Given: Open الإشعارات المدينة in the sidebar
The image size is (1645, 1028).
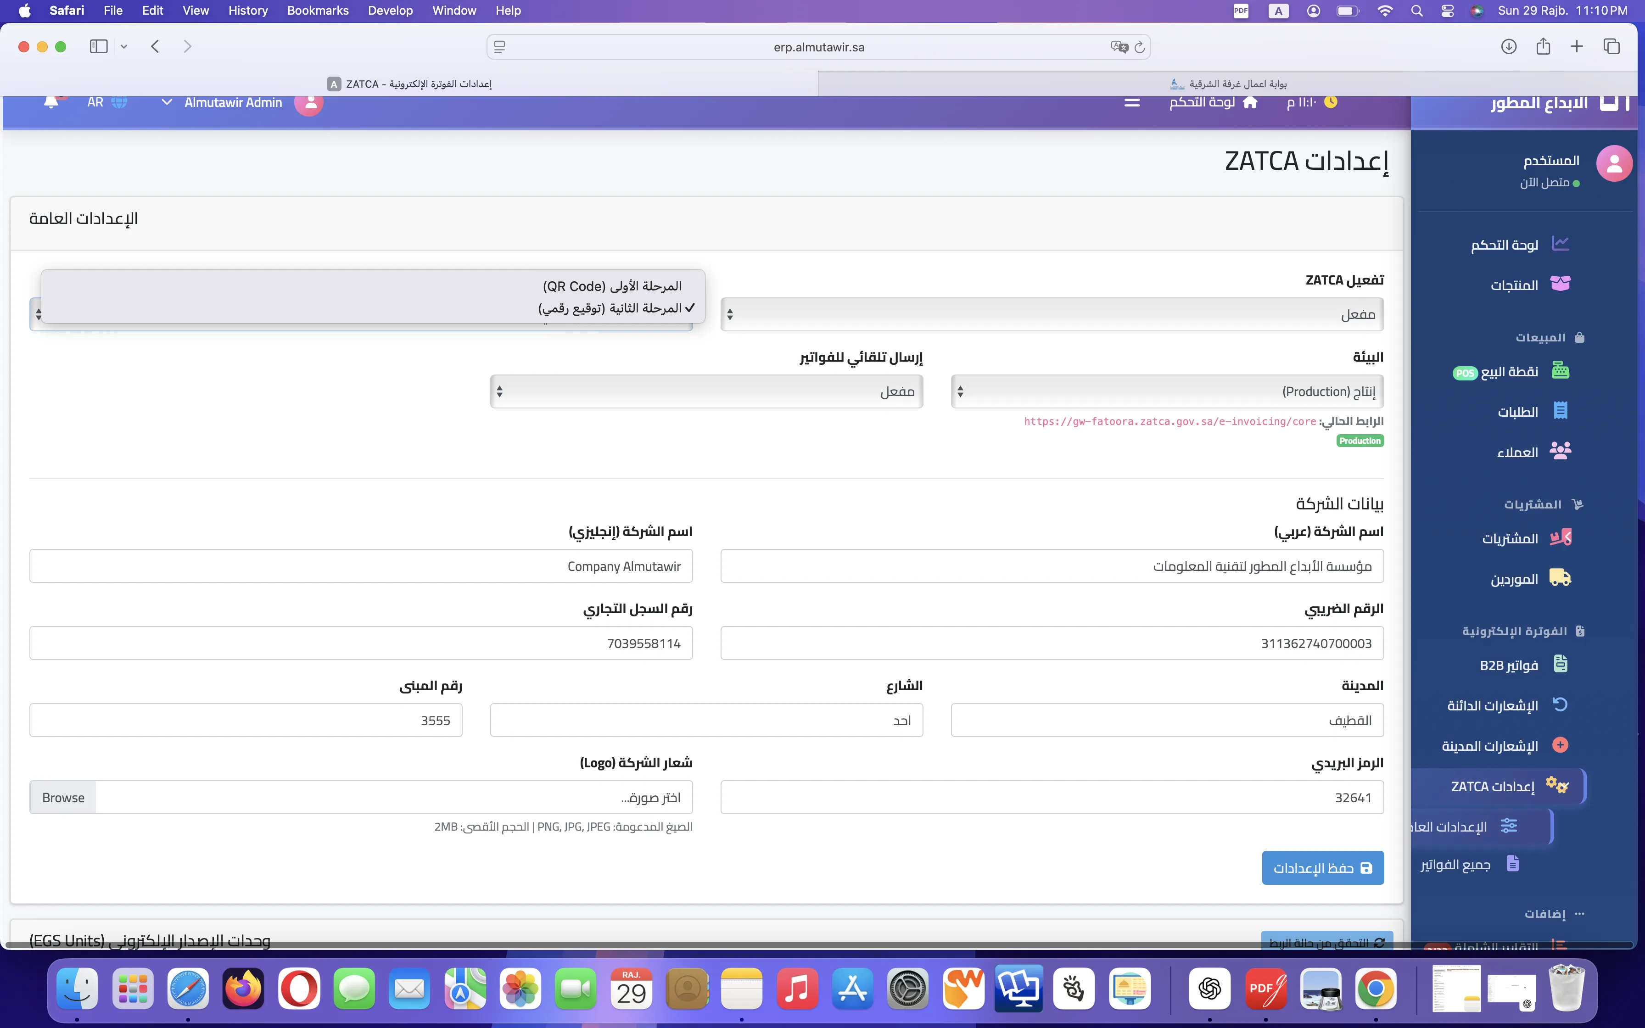Looking at the screenshot, I should [x=1505, y=746].
